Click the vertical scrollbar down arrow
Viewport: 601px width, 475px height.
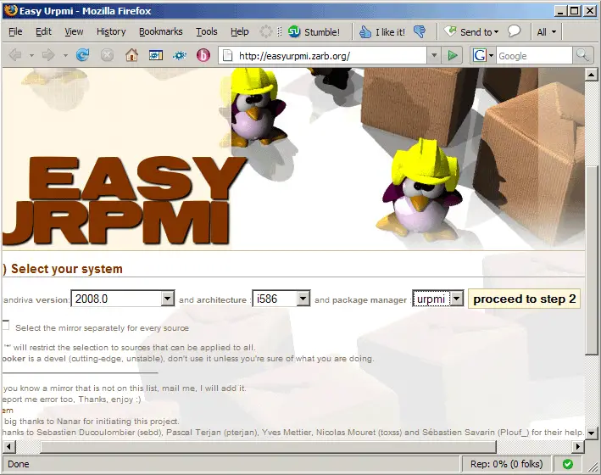tap(591, 433)
